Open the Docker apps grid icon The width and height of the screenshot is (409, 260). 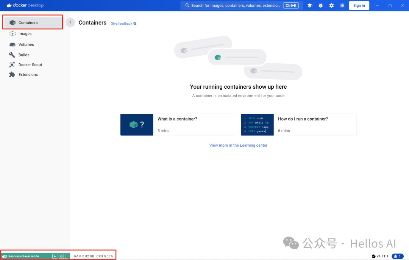coord(342,5)
